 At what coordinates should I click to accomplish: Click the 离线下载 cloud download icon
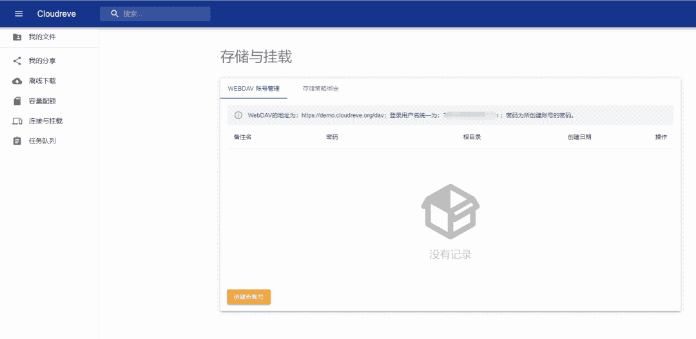coord(17,80)
